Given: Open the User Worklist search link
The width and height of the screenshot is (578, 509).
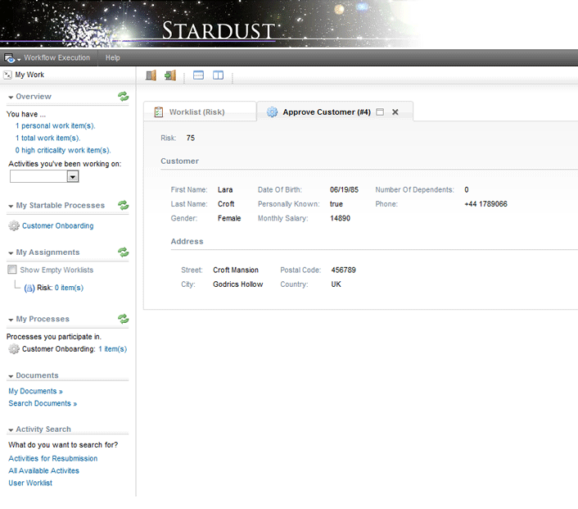Looking at the screenshot, I should point(30,483).
